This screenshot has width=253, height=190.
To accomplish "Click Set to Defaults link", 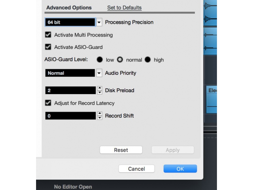I will point(124,8).
